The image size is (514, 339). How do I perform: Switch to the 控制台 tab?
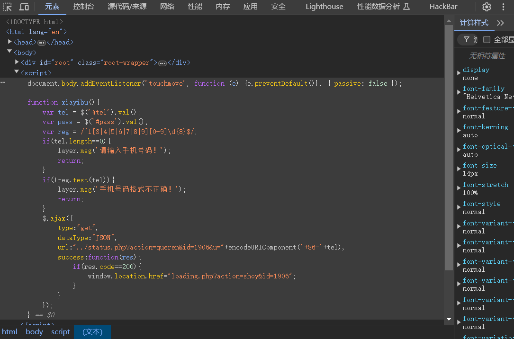pos(83,7)
